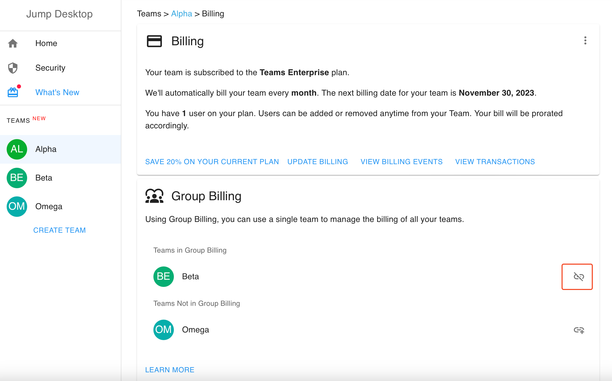Open the Home menu item
This screenshot has width=612, height=381.
tap(60, 43)
